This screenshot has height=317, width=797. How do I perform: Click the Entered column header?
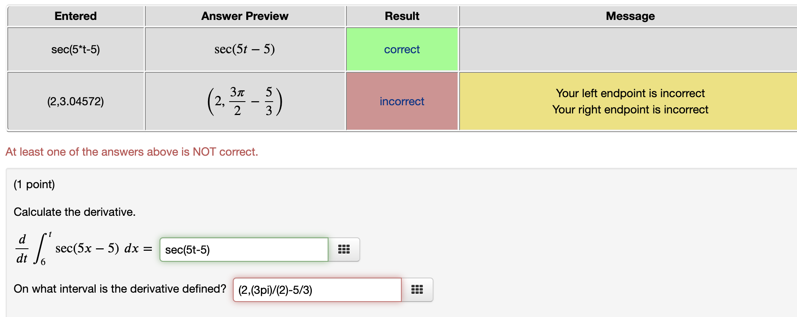75,16
